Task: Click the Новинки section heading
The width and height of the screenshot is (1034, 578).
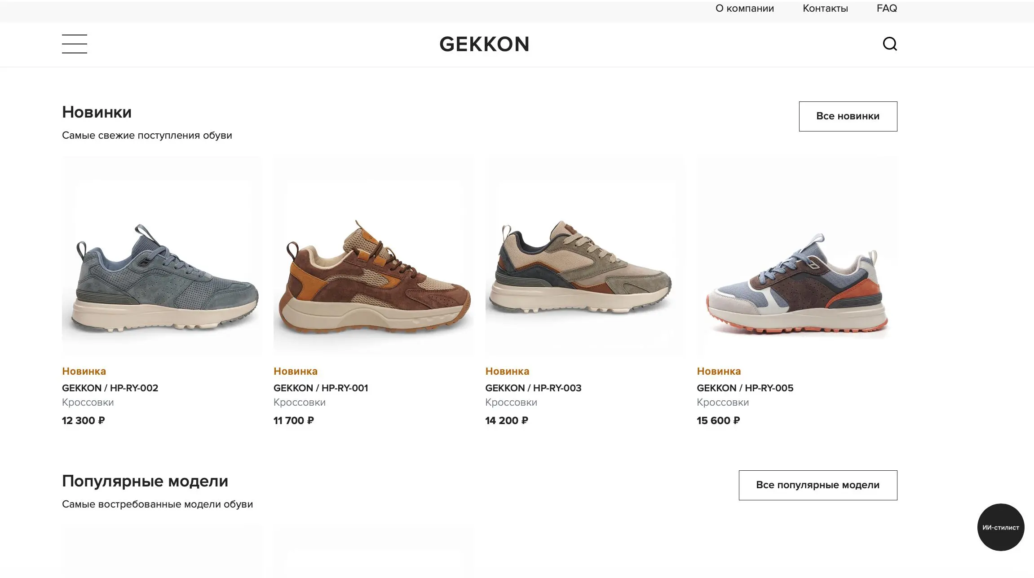Action: click(96, 112)
